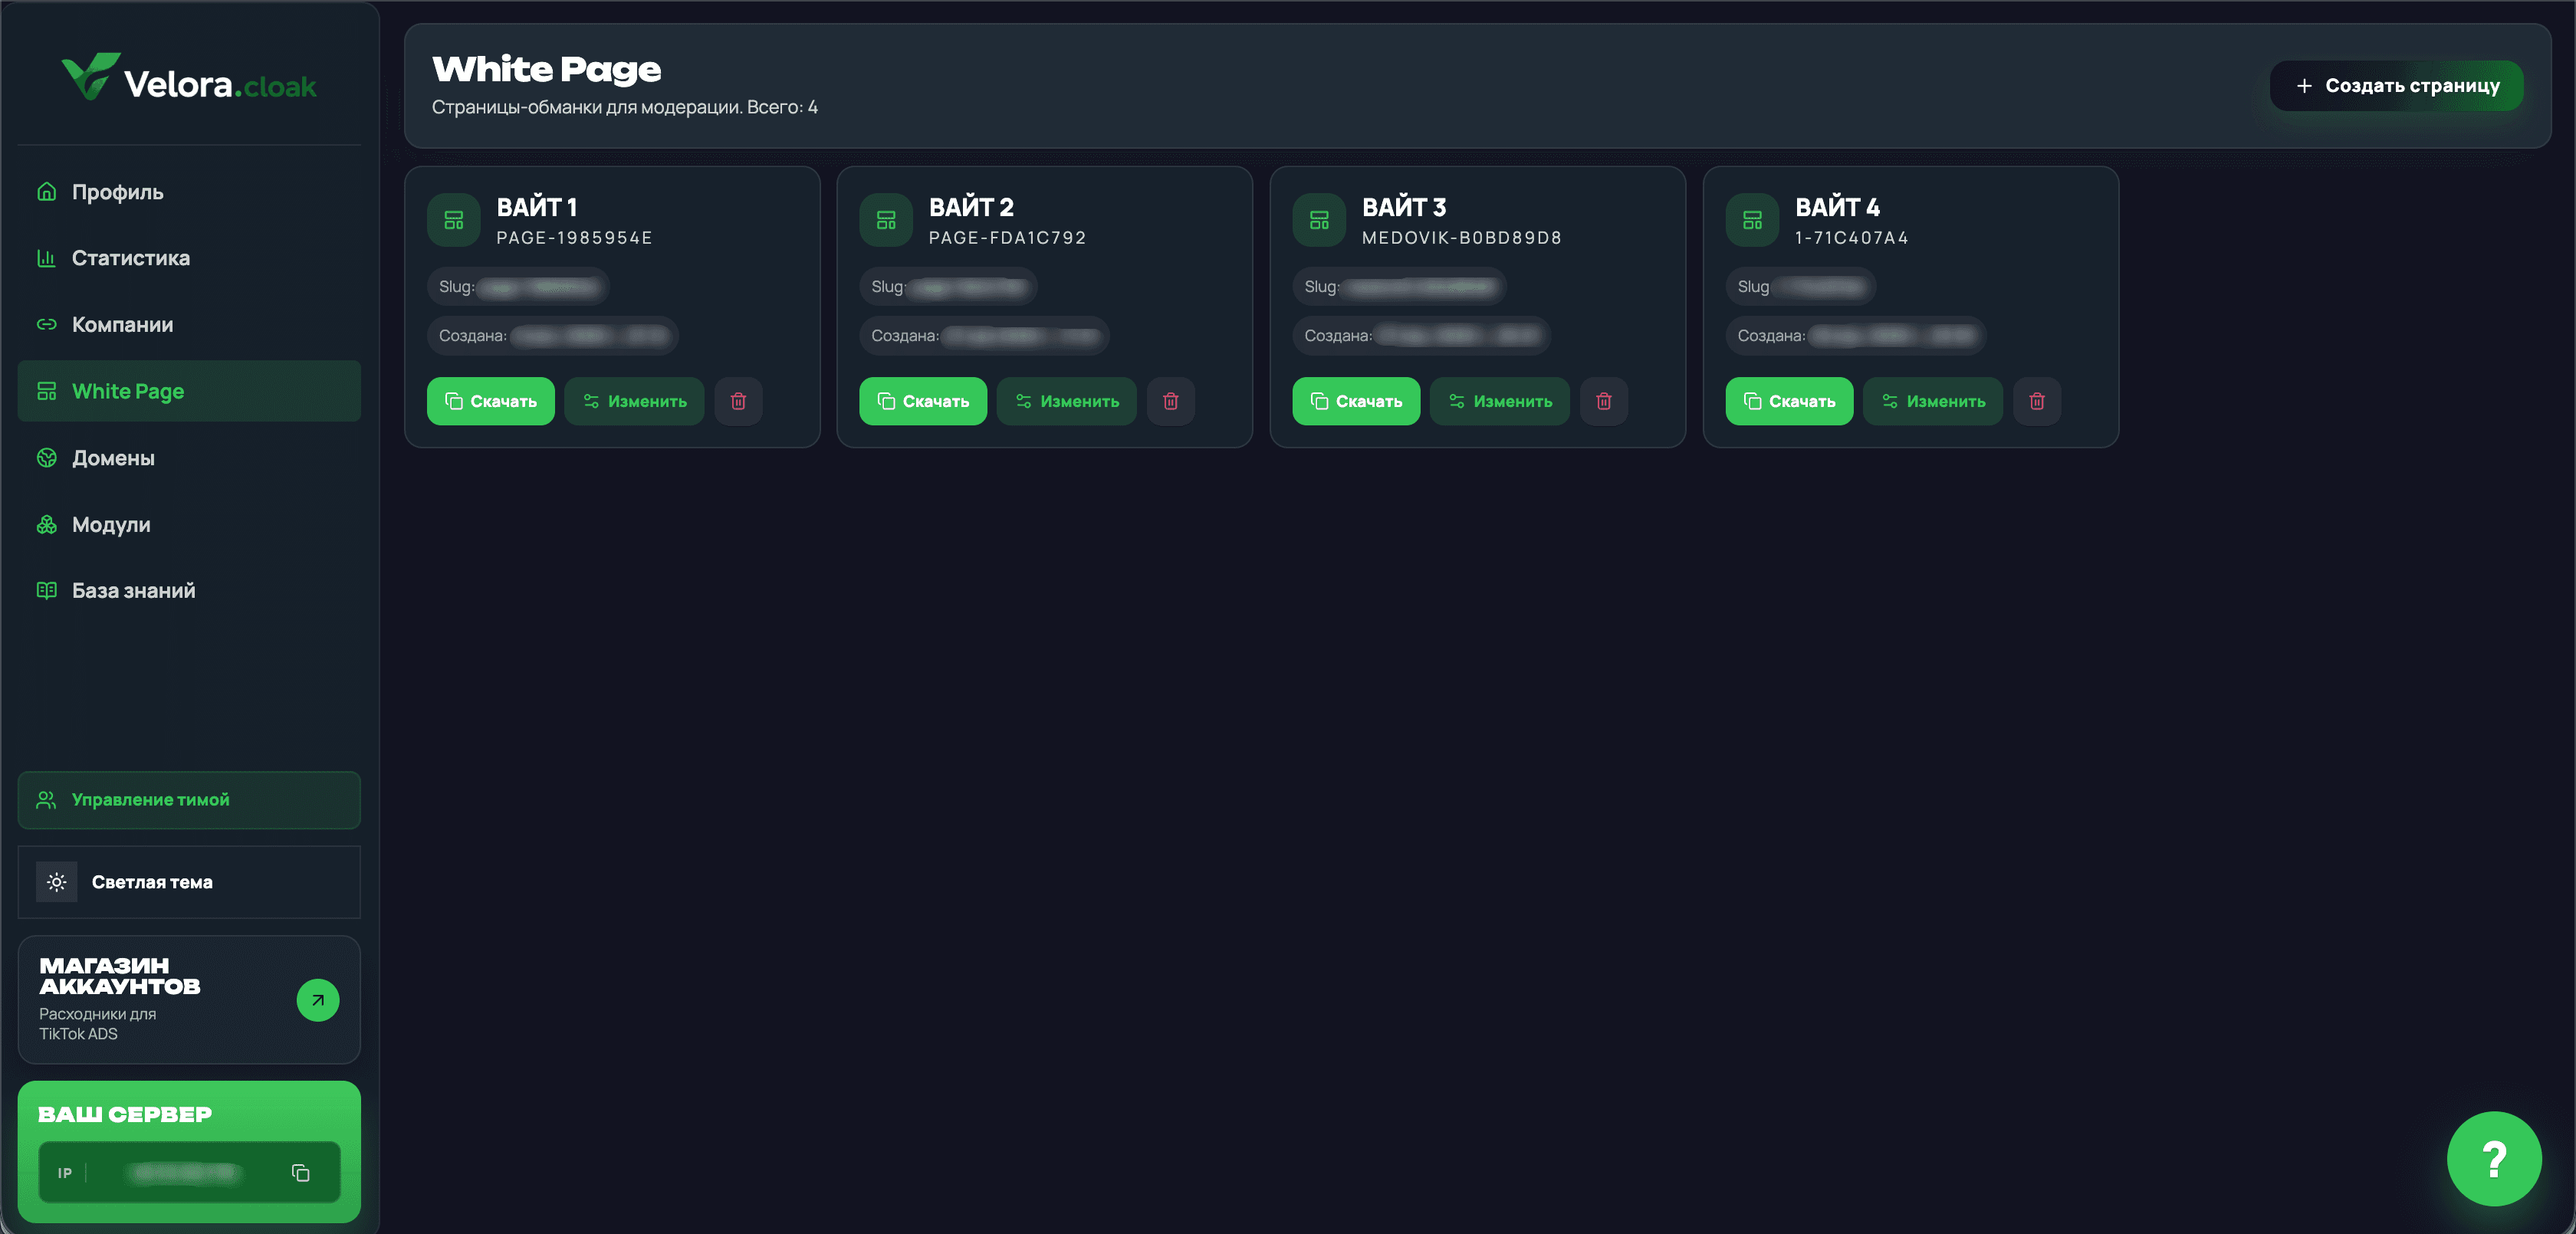Delete ВАЙТ 1 page via trash icon
This screenshot has width=2576, height=1234.
738,401
